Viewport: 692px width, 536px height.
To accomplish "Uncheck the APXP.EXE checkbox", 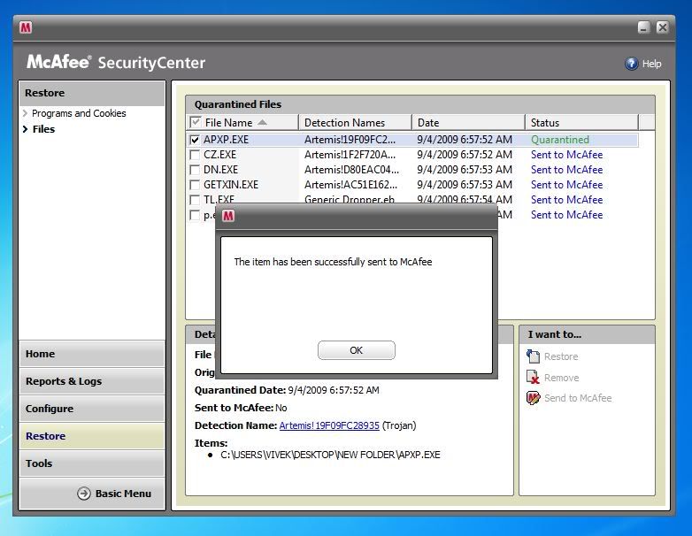I will [194, 140].
